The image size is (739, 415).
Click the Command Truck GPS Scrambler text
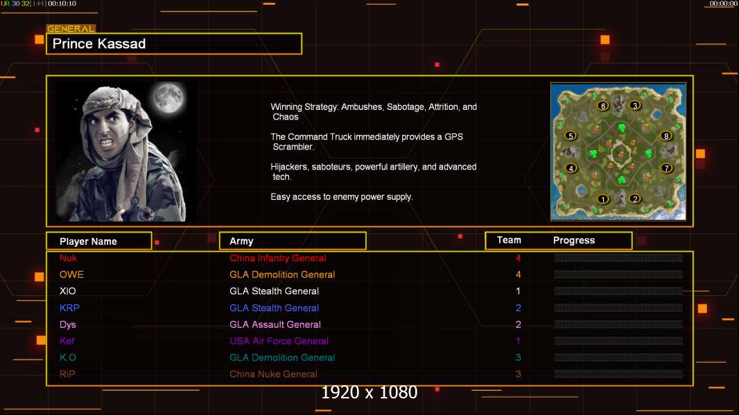(367, 142)
